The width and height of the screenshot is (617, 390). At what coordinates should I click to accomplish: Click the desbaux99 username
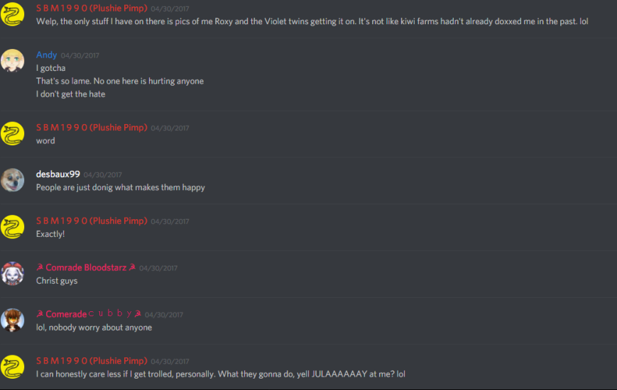point(58,174)
